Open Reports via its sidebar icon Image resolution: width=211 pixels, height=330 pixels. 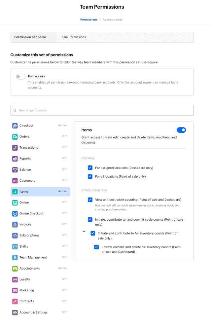click(15, 159)
